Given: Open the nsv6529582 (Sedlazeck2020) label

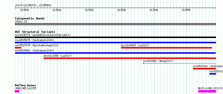Looking at the screenshot, I should tap(35, 50).
